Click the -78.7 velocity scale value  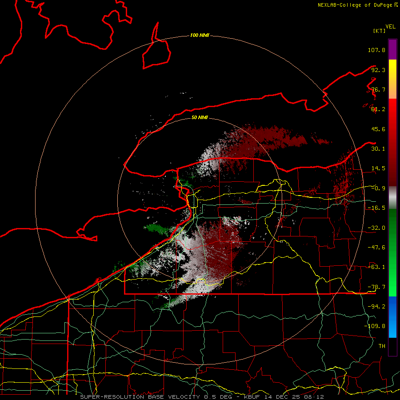[x=376, y=287]
